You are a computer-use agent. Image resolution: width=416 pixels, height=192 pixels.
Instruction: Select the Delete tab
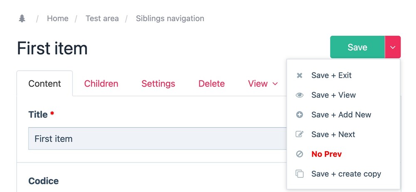[211, 84]
